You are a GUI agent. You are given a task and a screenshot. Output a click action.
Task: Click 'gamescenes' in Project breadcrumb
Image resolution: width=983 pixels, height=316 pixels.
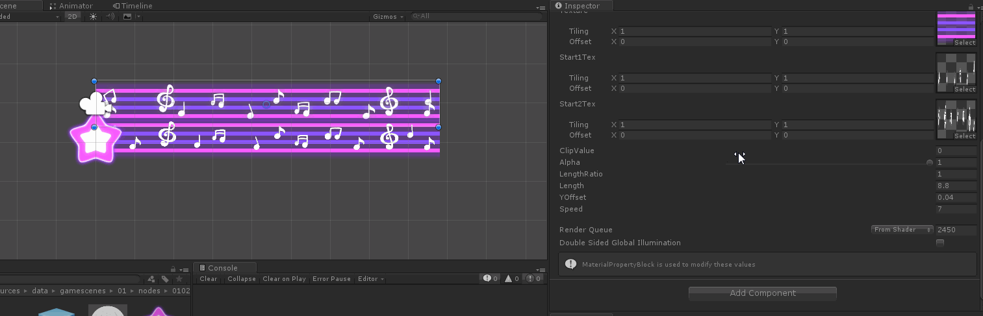tap(84, 291)
